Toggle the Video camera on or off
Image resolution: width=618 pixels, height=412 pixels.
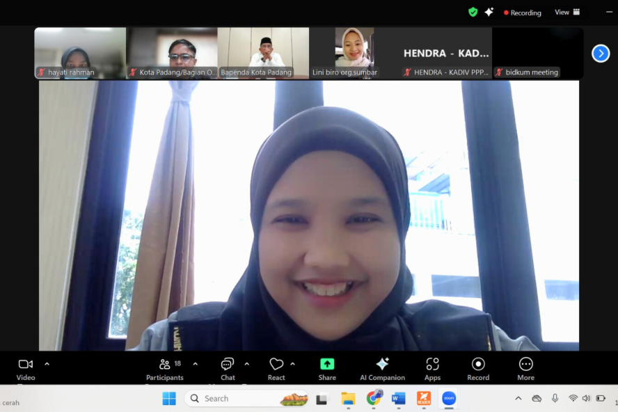click(26, 368)
